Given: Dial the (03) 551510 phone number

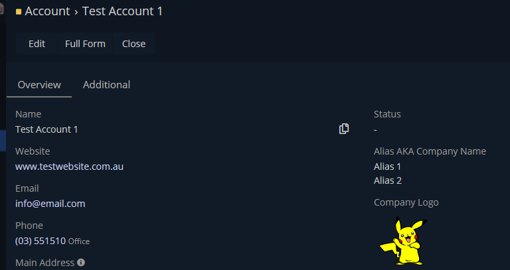Looking at the screenshot, I should tap(41, 241).
